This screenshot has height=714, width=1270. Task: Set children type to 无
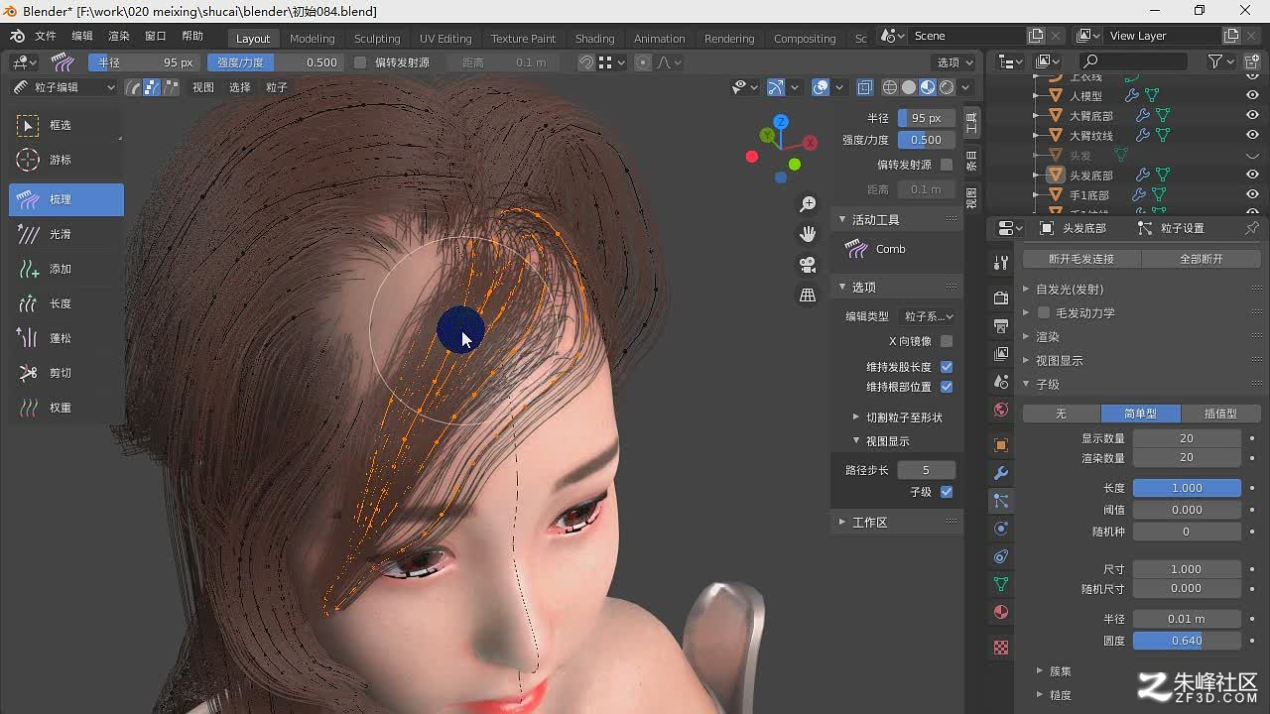pos(1061,414)
